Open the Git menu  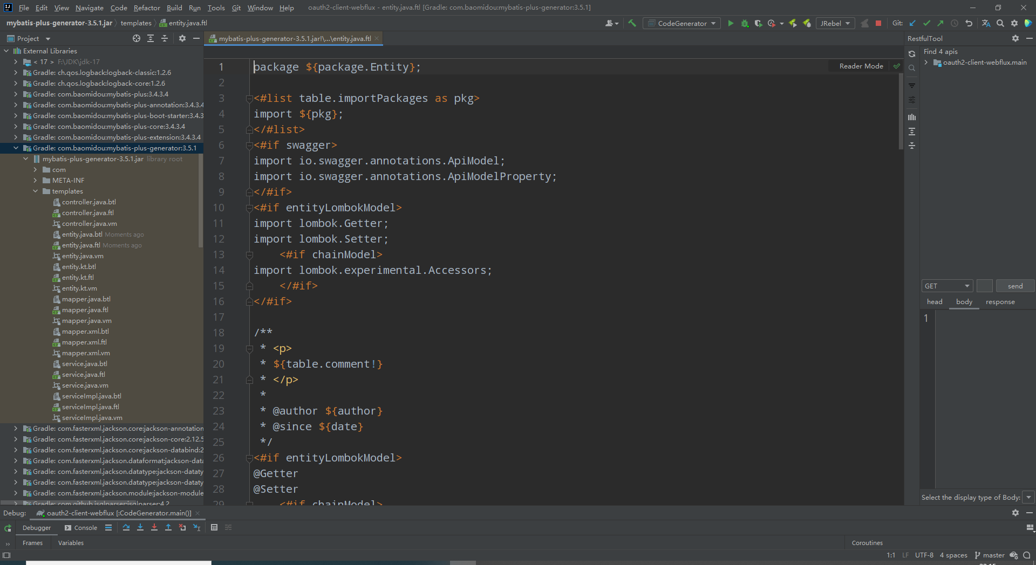click(x=236, y=8)
